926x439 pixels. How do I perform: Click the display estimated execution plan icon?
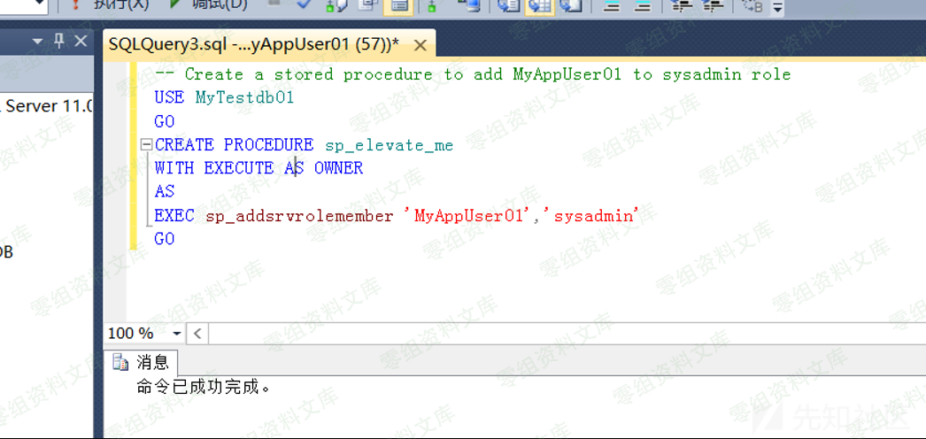(x=336, y=5)
